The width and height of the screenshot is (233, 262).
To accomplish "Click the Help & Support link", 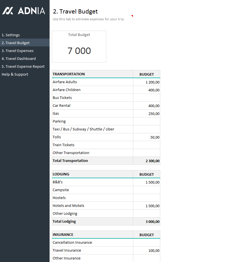I will tap(15, 74).
